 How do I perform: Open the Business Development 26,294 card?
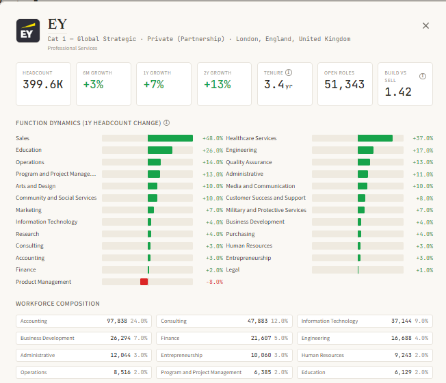click(x=84, y=338)
